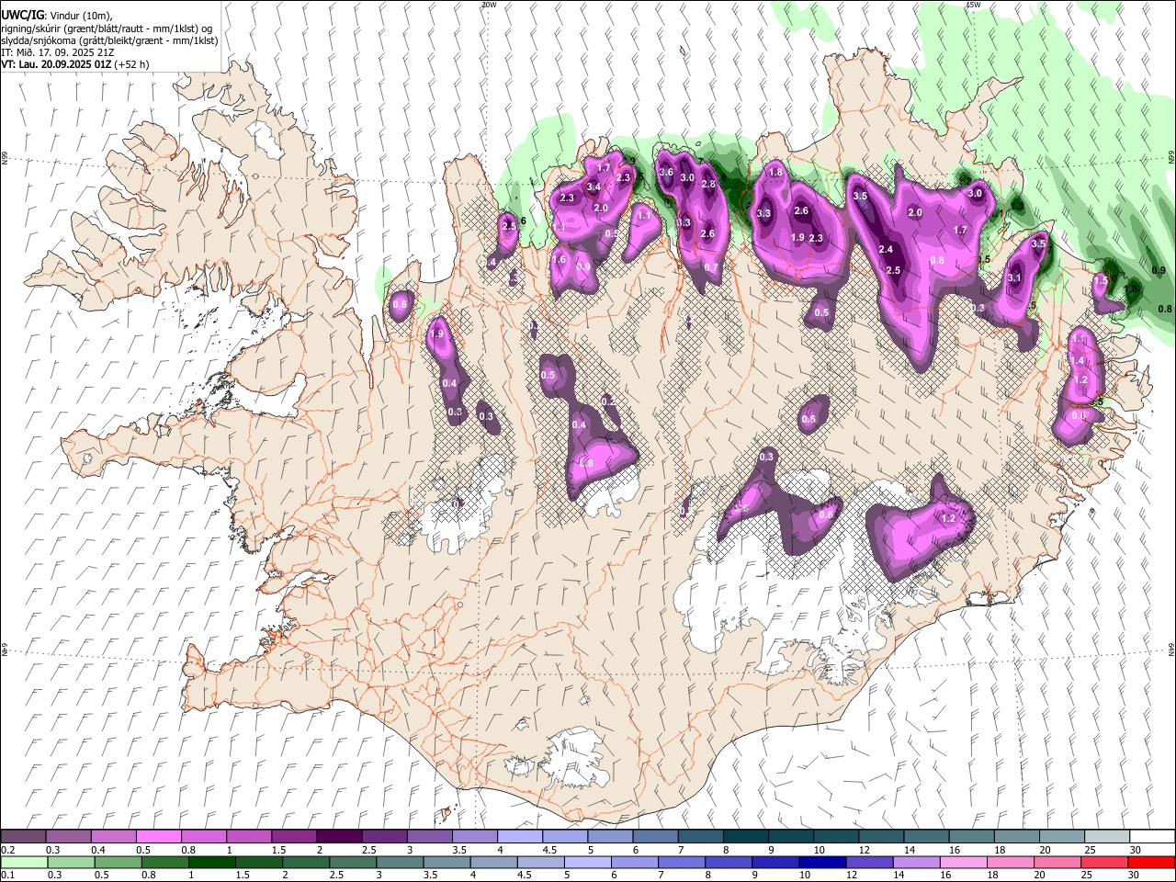Click the 0.7 snowfall value on the map

[711, 268]
